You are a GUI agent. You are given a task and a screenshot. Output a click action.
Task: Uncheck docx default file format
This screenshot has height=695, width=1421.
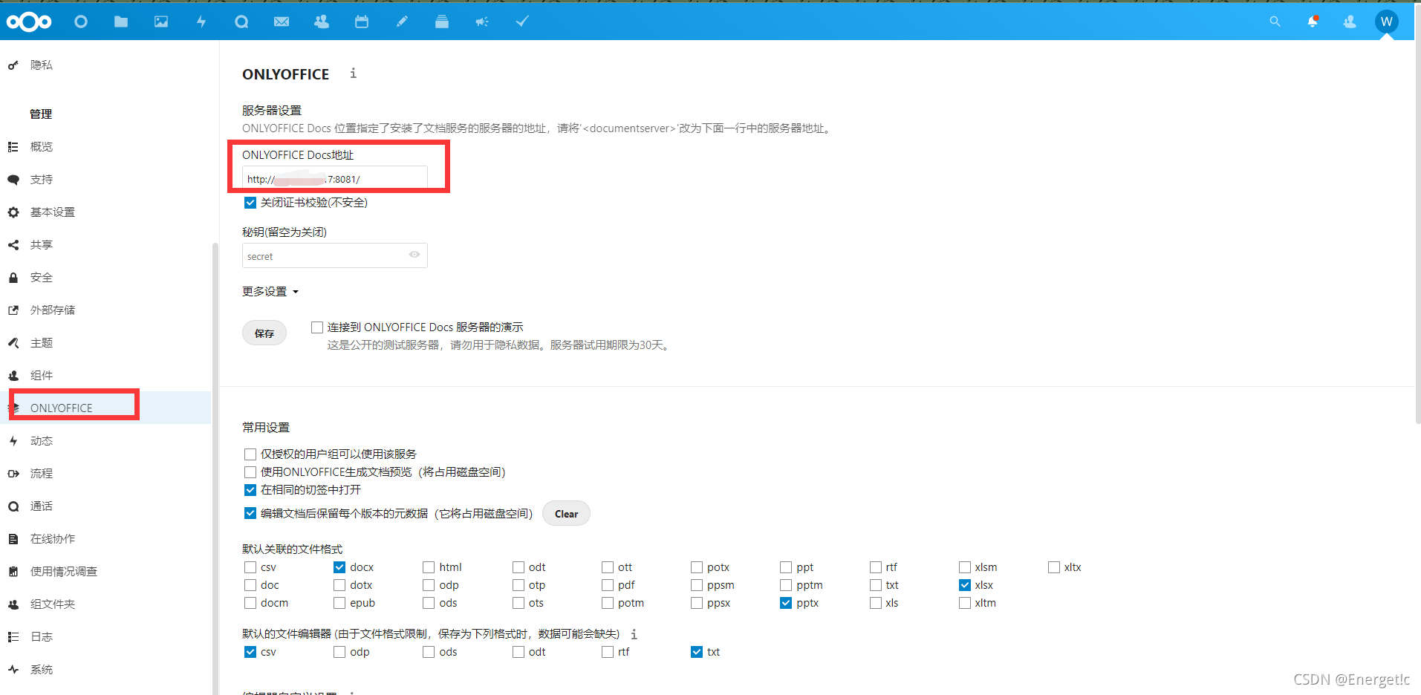[339, 567]
